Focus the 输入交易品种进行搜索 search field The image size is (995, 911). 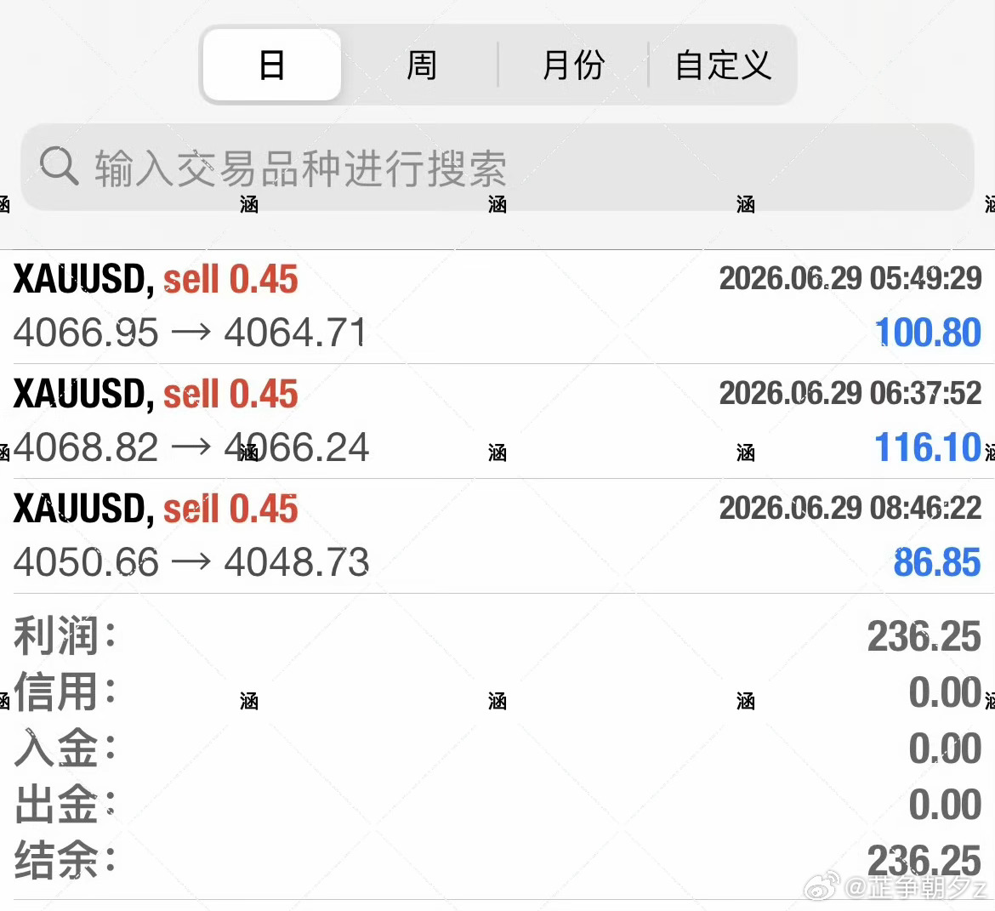coord(497,167)
